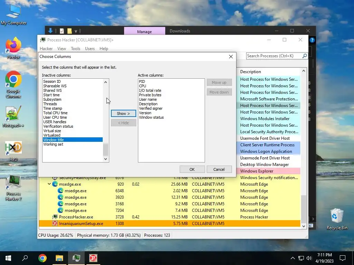Switch to the Manage tab in Explorer

[145, 31]
